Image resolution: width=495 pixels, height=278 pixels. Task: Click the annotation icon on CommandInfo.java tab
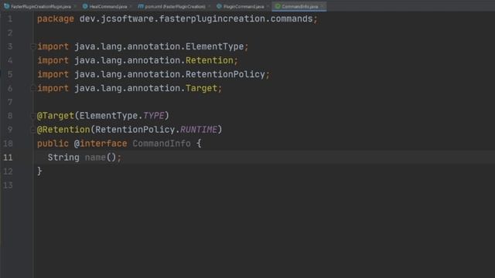(x=278, y=6)
